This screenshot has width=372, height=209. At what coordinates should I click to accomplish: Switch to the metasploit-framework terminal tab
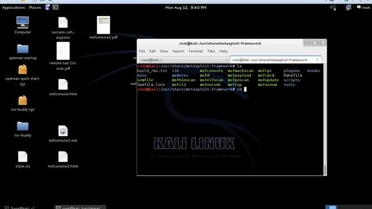coord(276,60)
